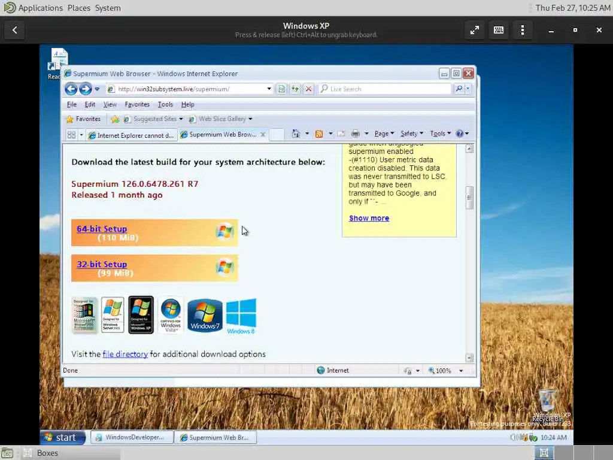Open the Favorites menu
Viewport: 613px width, 460px height.
[137, 104]
